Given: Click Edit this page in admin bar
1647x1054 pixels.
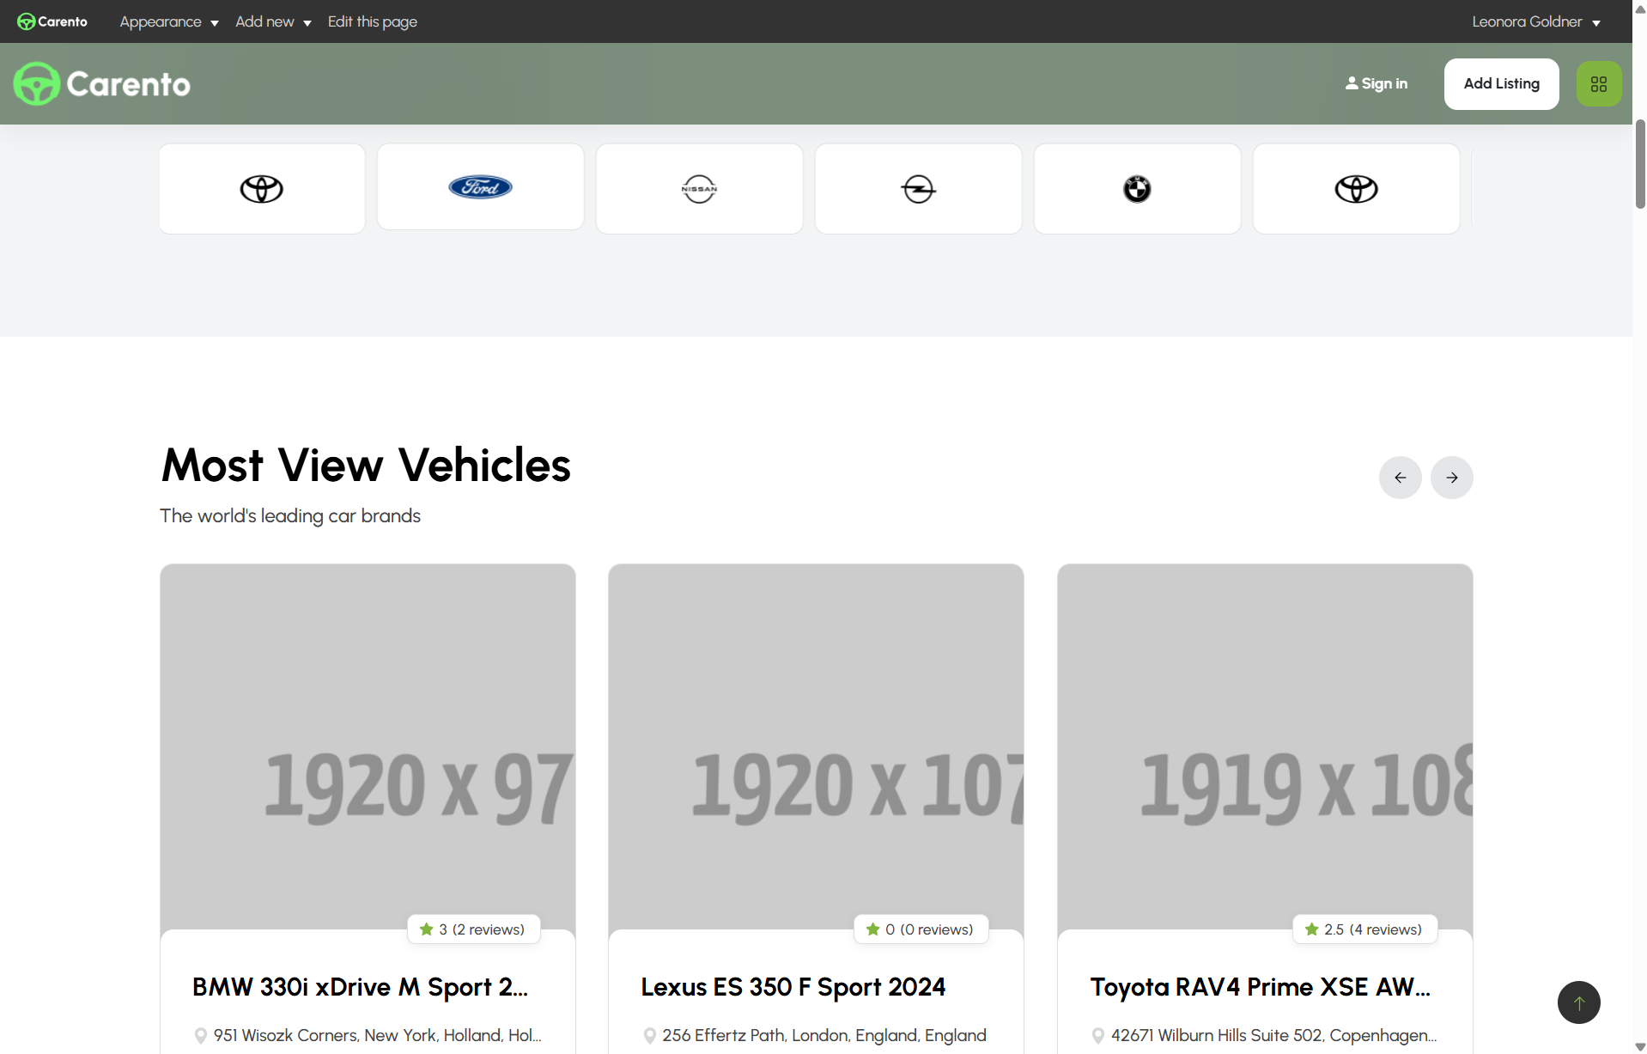Looking at the screenshot, I should pyautogui.click(x=372, y=21).
